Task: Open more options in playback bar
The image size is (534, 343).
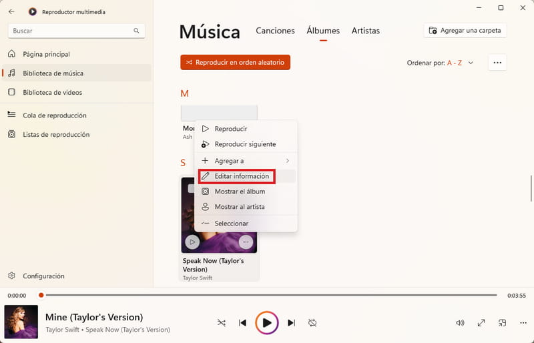Action: pyautogui.click(x=523, y=323)
